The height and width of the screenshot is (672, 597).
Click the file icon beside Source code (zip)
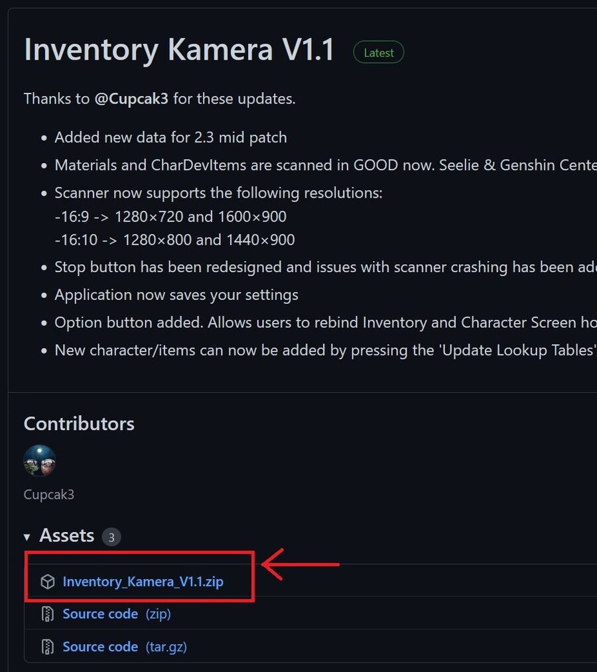[47, 614]
